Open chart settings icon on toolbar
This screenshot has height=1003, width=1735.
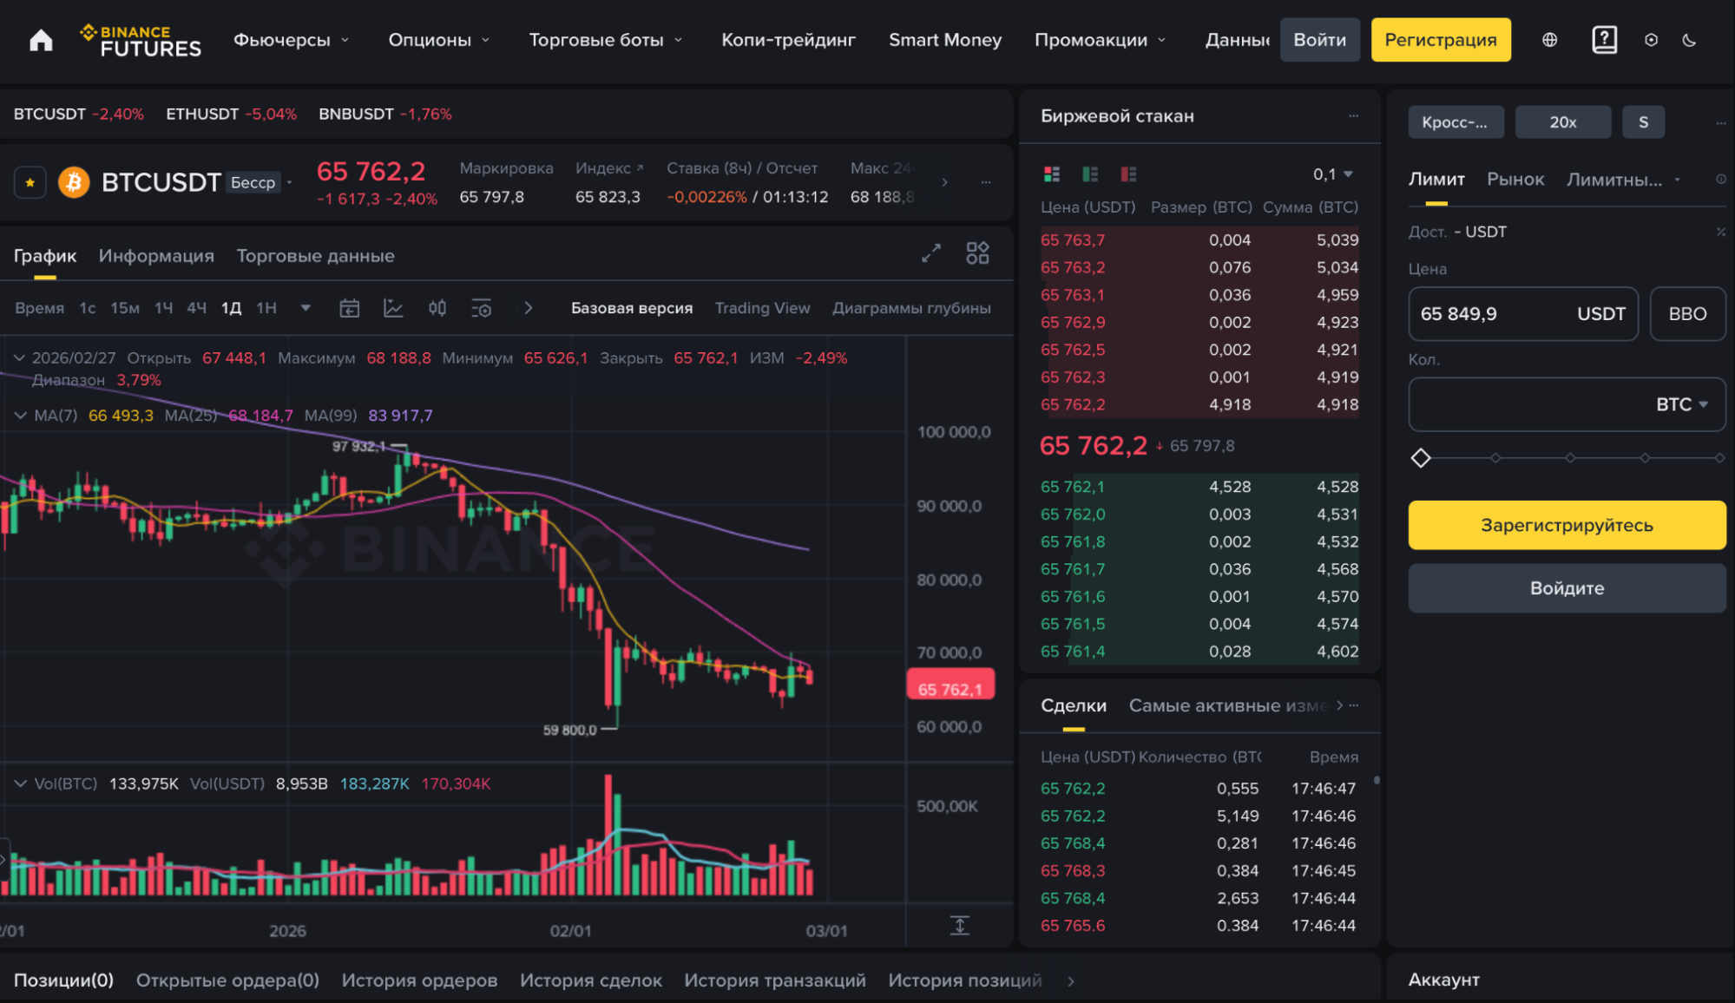tap(481, 308)
